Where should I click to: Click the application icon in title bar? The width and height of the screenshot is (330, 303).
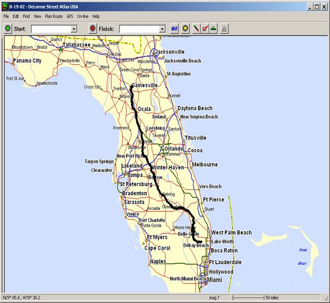click(x=5, y=7)
